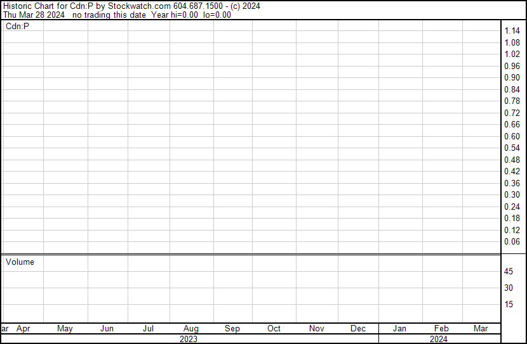
Task: Click the Volume panel label
Action: click(20, 262)
